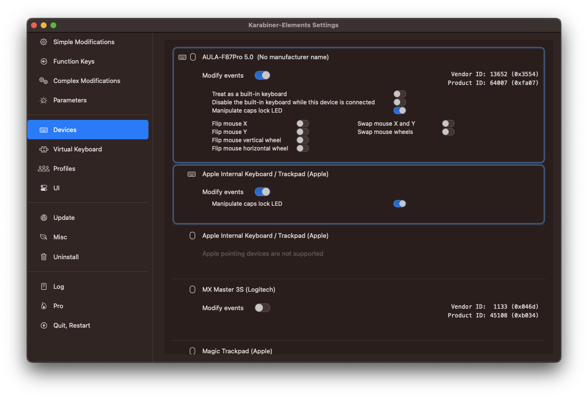
Task: Open the Profiles section
Action: (x=88, y=168)
